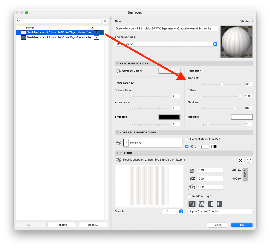Select the Interior-Sm... surface in list

60,32
